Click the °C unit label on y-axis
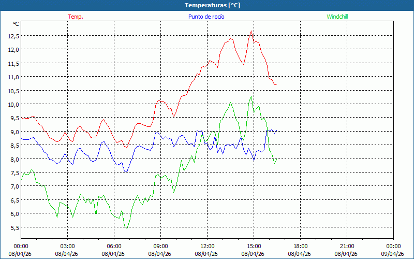The width and height of the screenshot is (414, 259). pyautogui.click(x=16, y=24)
